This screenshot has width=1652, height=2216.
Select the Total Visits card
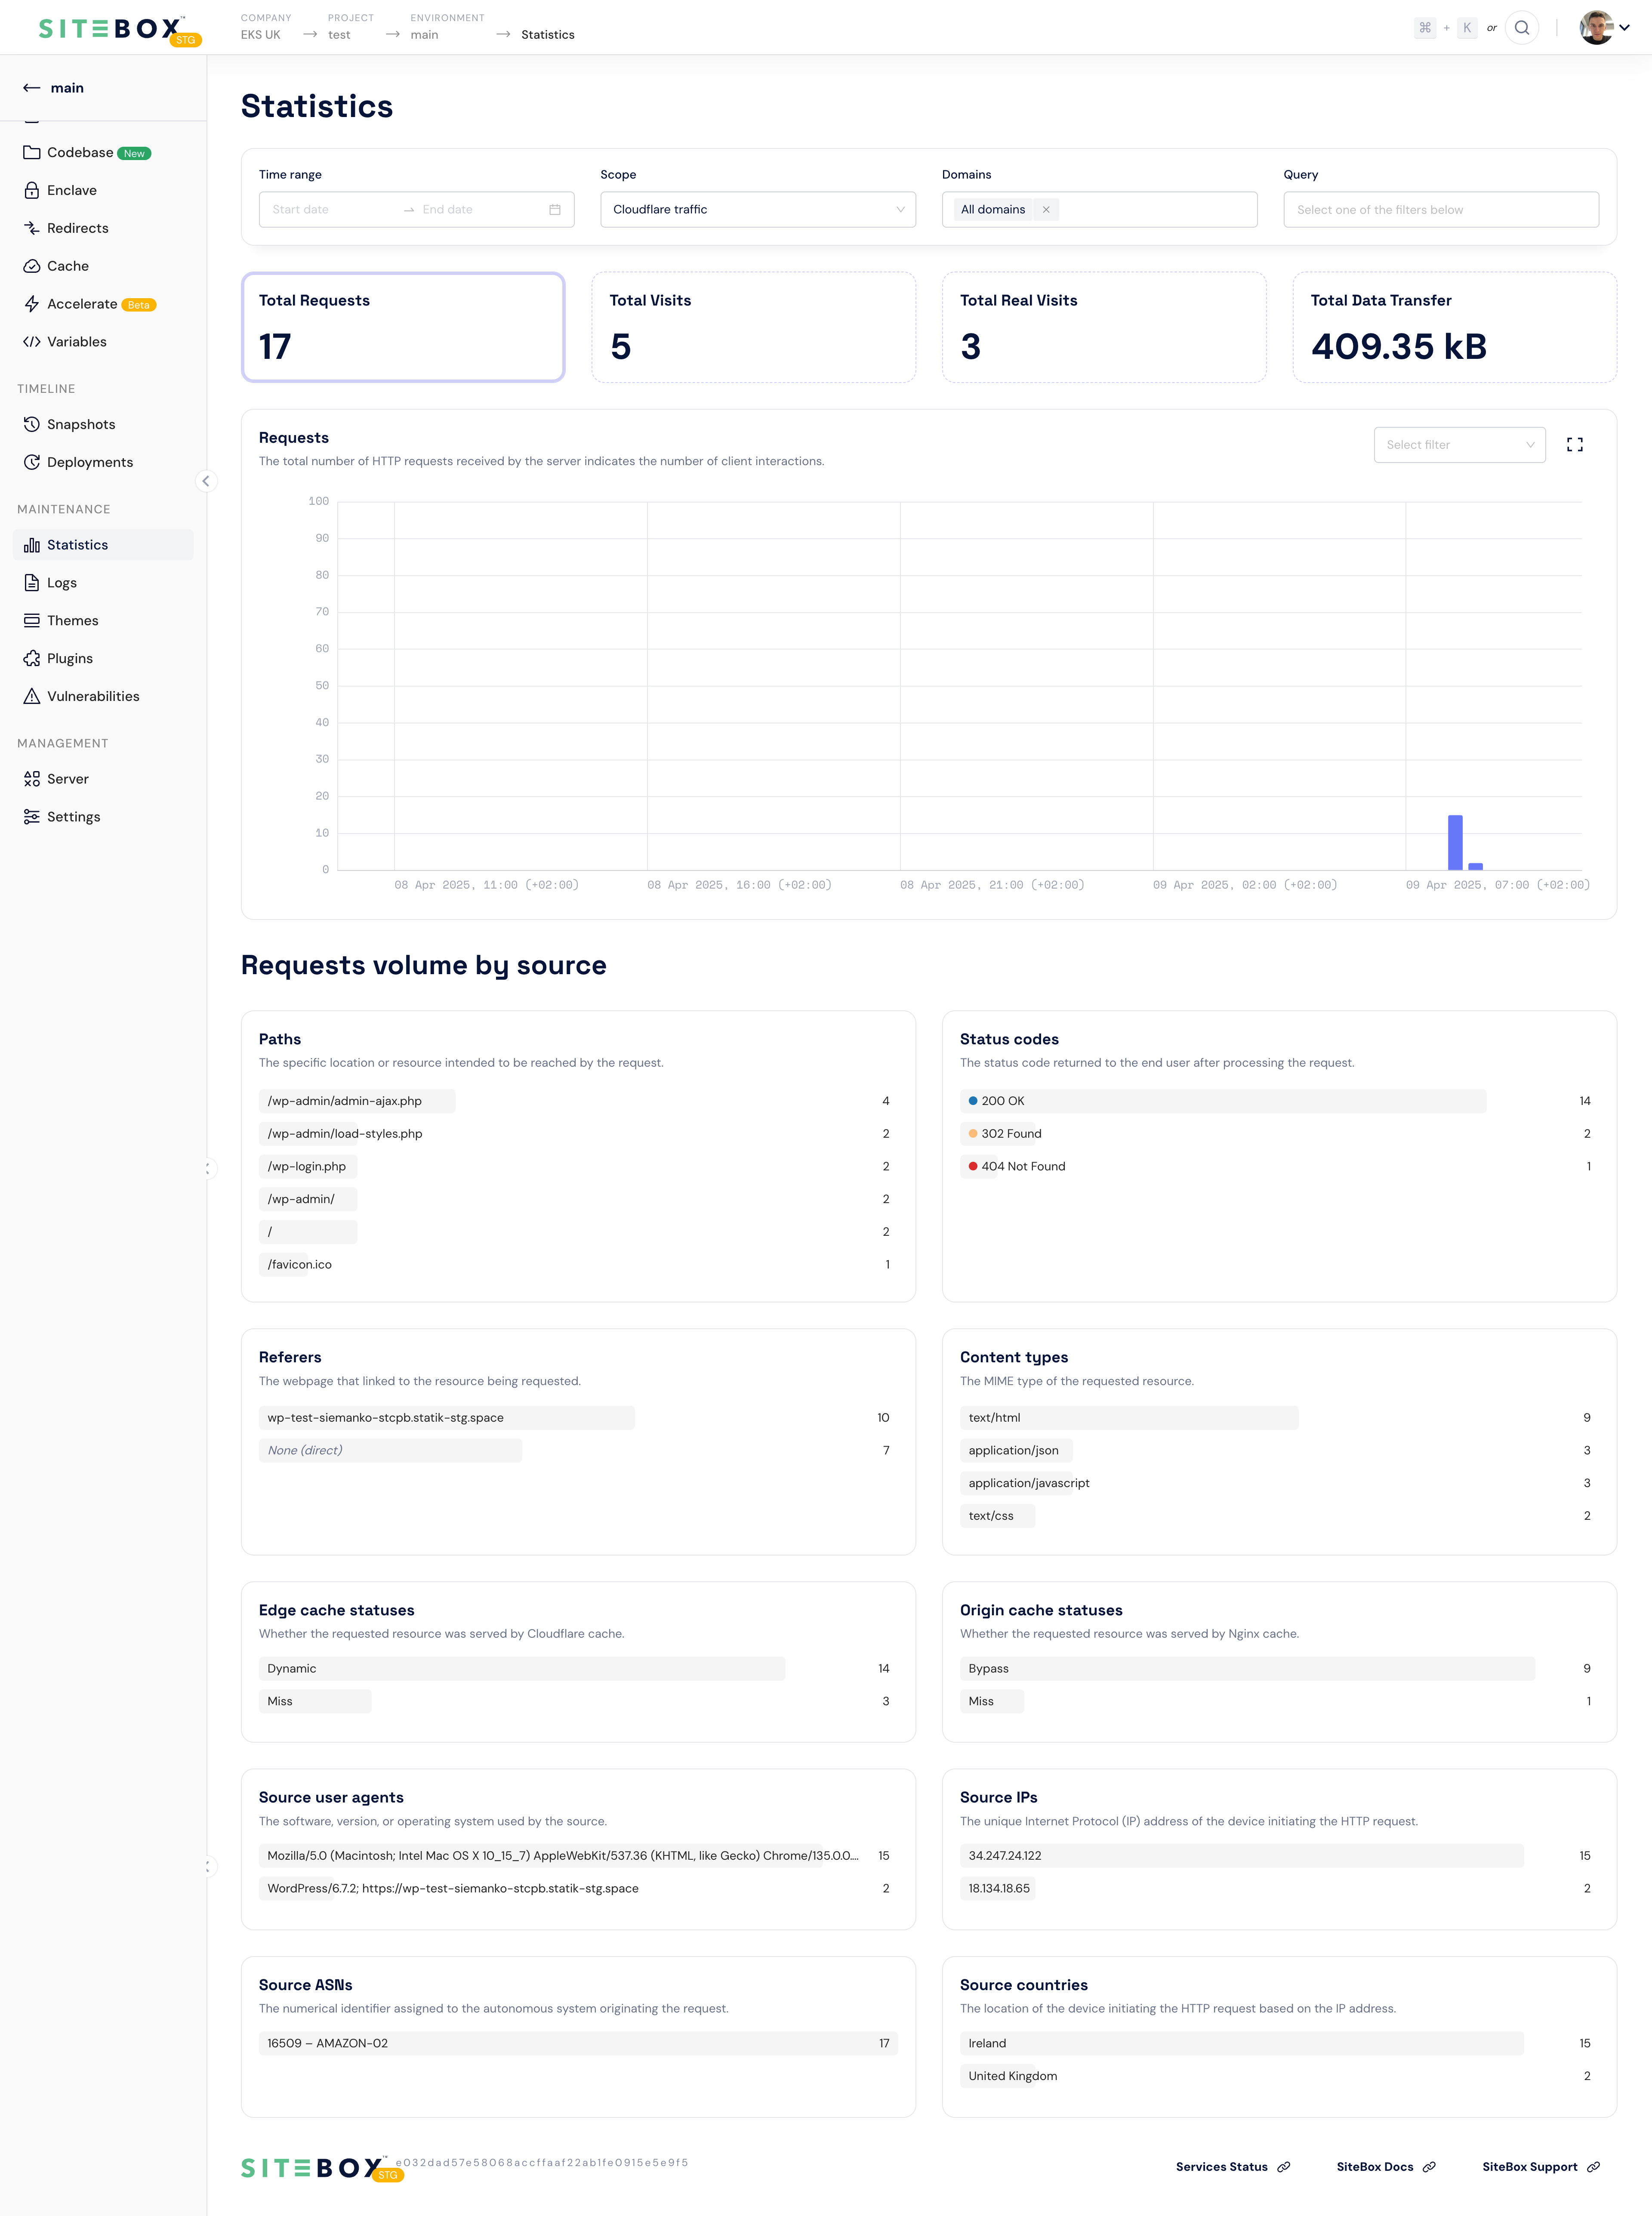(x=754, y=327)
